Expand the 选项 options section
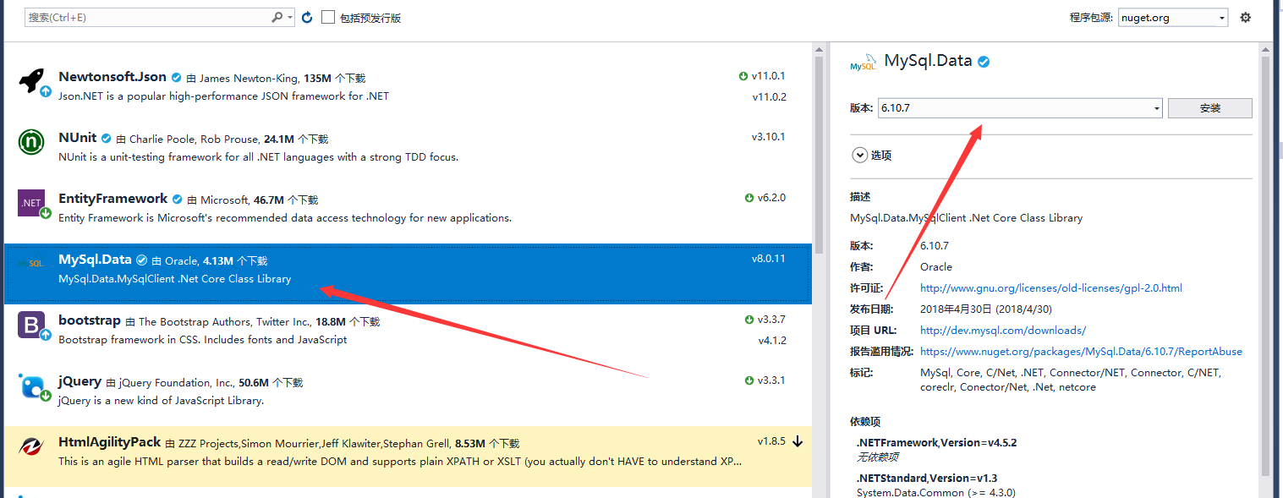The width and height of the screenshot is (1283, 498). (x=860, y=155)
